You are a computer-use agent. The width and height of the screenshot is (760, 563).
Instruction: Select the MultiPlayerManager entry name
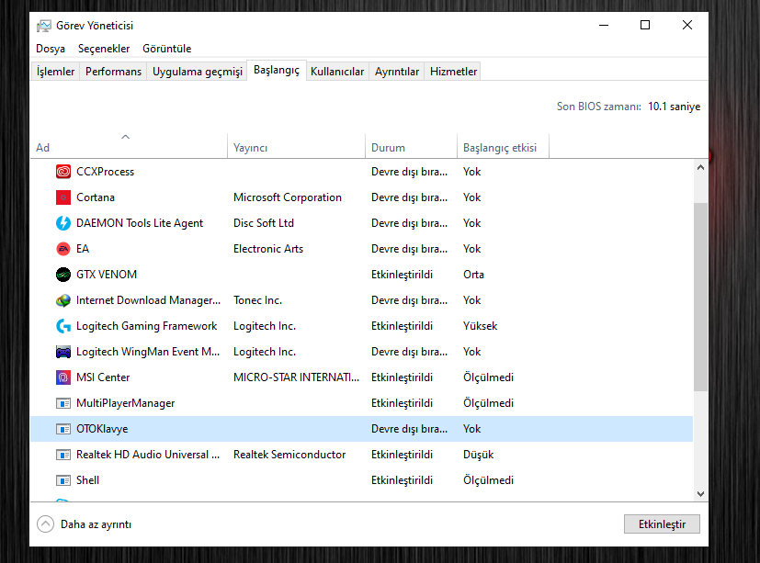[x=126, y=403]
